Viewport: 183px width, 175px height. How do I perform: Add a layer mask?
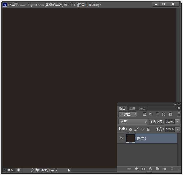(144, 169)
